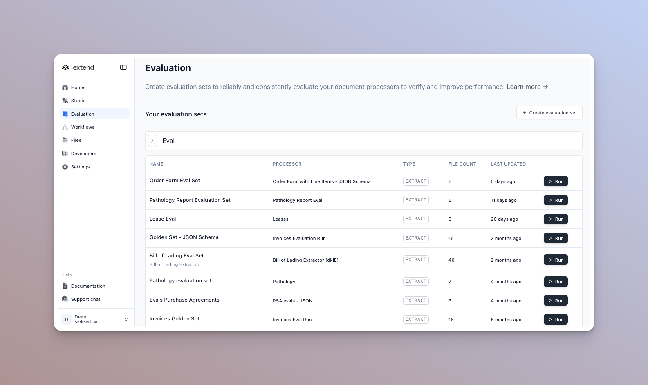The width and height of the screenshot is (648, 385).
Task: Select the Lease Eval name
Action: tap(163, 219)
